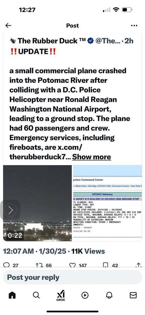Open the notifications bell tab

click(109, 295)
